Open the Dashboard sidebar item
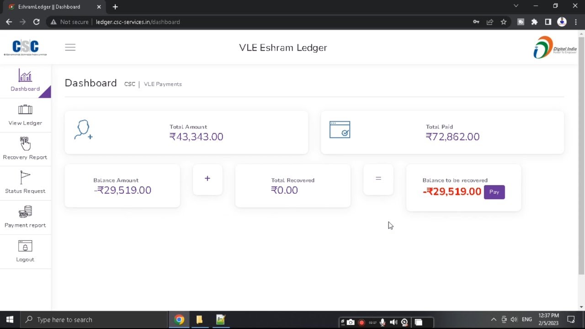The image size is (585, 329). 25,81
